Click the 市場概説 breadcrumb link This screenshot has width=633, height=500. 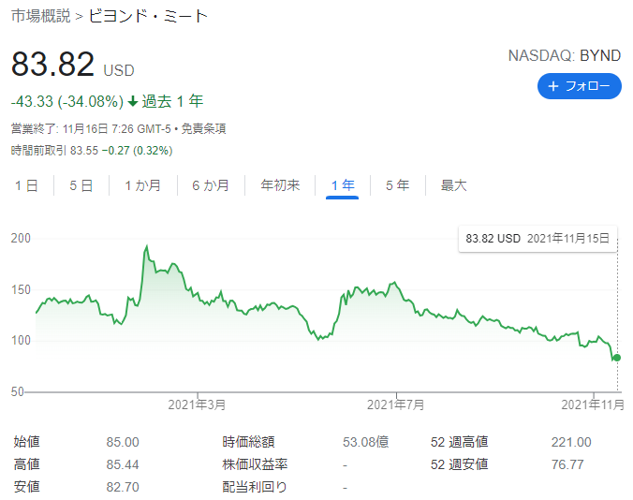point(41,16)
